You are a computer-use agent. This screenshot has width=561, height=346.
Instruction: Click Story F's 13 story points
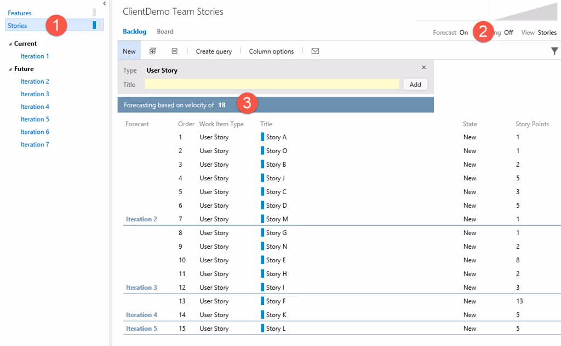[x=519, y=301]
